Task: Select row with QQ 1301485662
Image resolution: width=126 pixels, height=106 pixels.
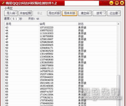Action: click(61, 54)
